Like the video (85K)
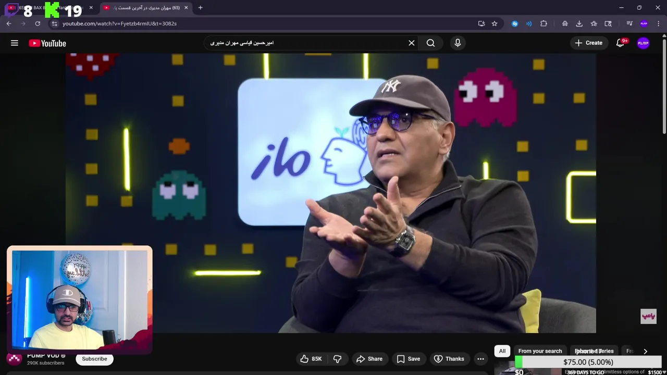Viewport: 667px width, 375px height. [311, 359]
